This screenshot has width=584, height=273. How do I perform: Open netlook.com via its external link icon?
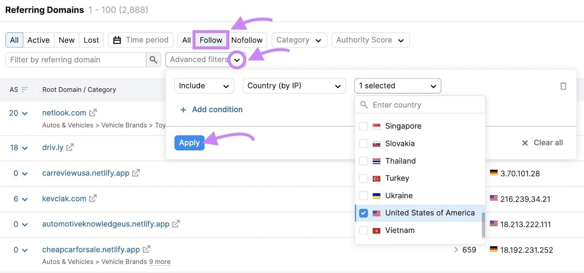92,112
